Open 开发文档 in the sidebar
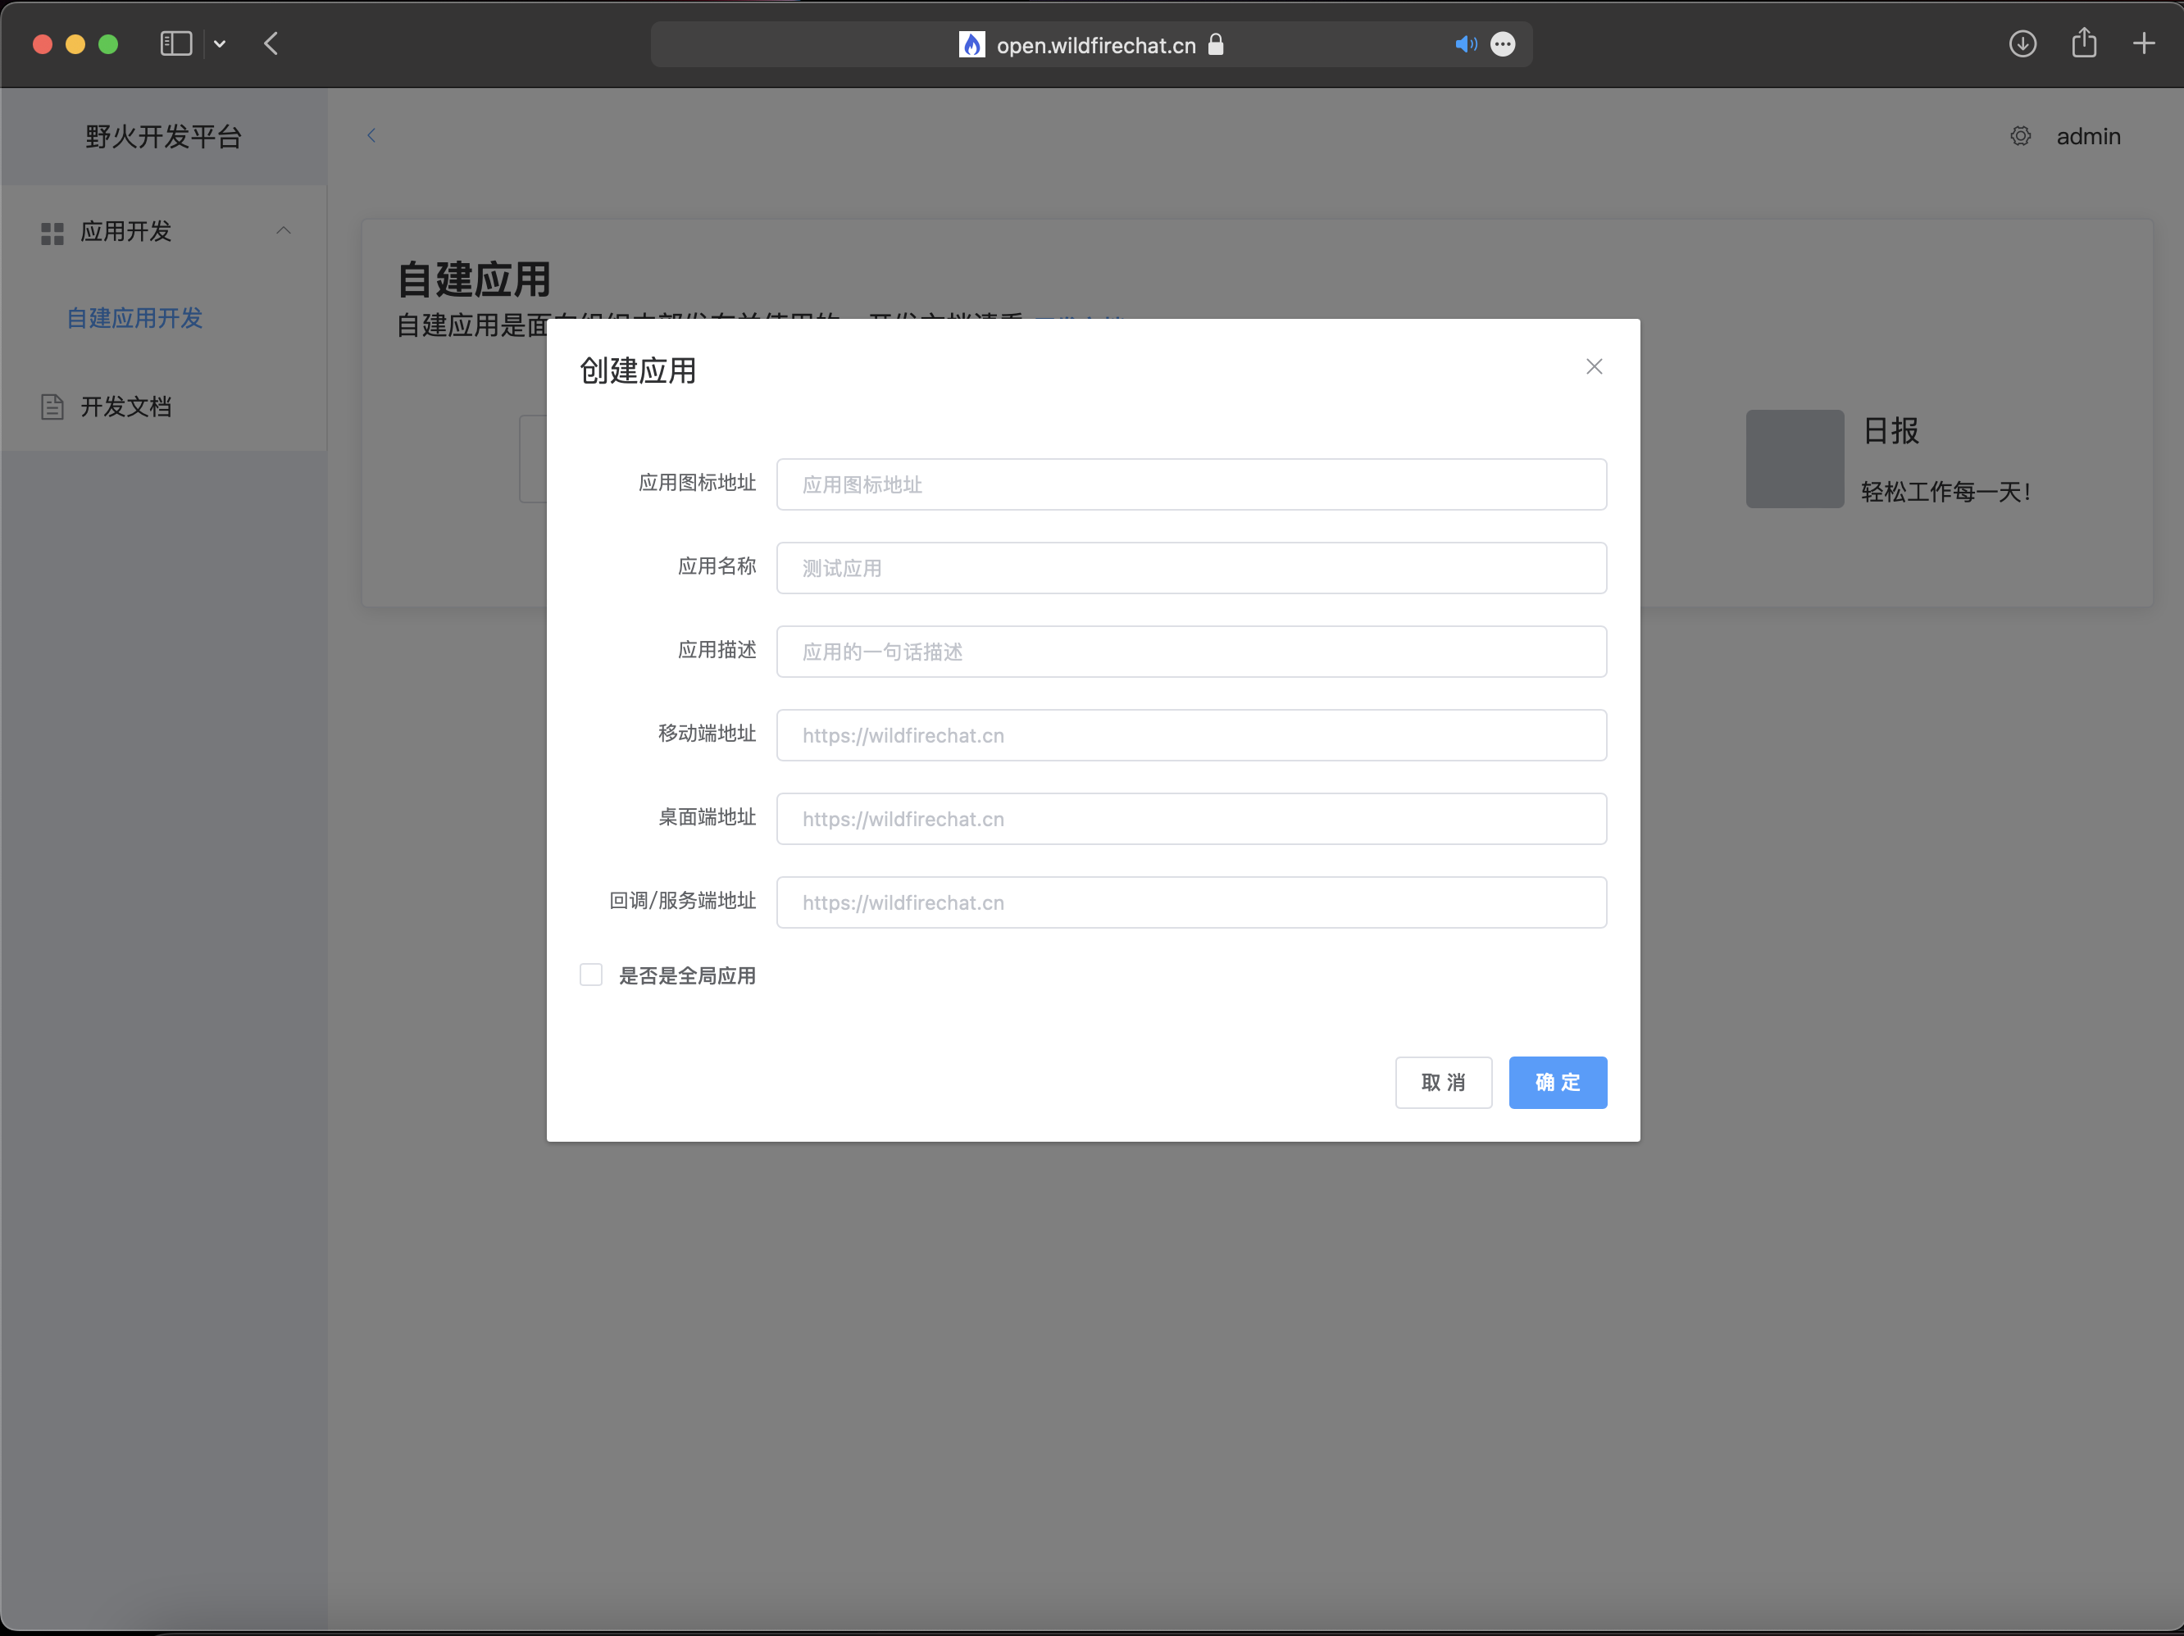Viewport: 2184px width, 1636px height. [x=125, y=407]
